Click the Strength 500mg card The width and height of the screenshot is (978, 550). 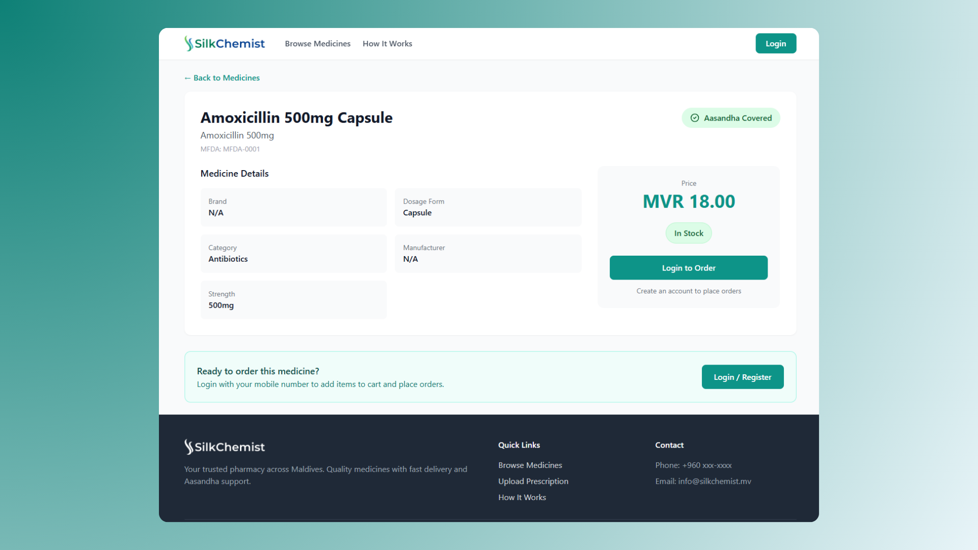[293, 300]
